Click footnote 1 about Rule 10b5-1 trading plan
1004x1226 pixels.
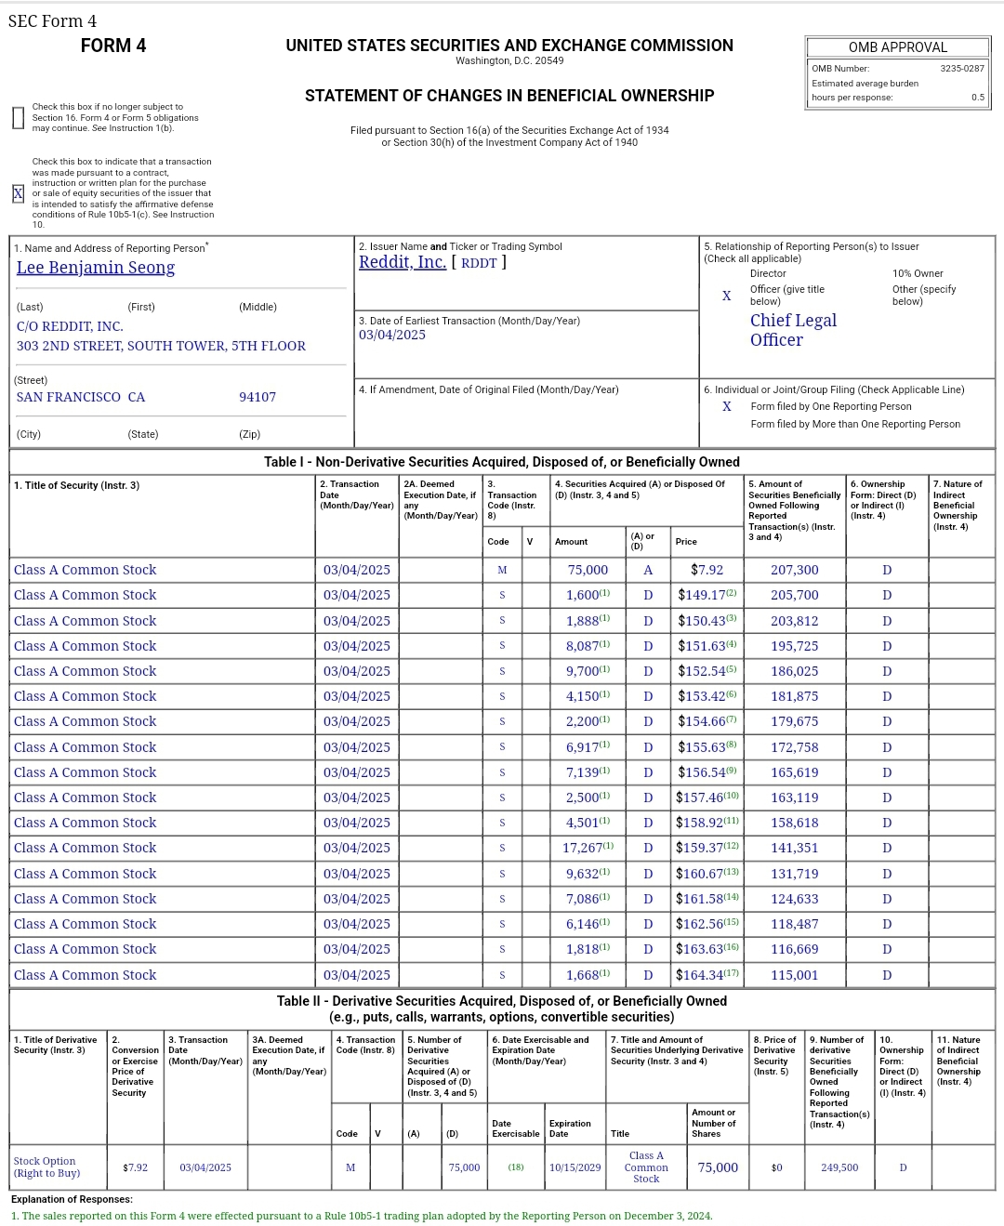tap(362, 1216)
